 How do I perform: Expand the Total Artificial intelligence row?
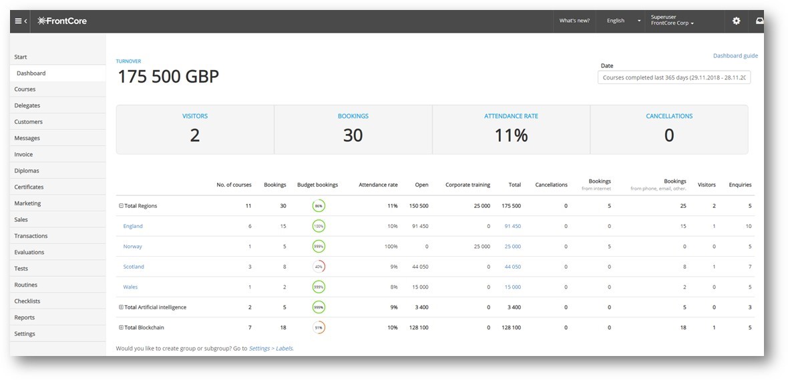121,307
